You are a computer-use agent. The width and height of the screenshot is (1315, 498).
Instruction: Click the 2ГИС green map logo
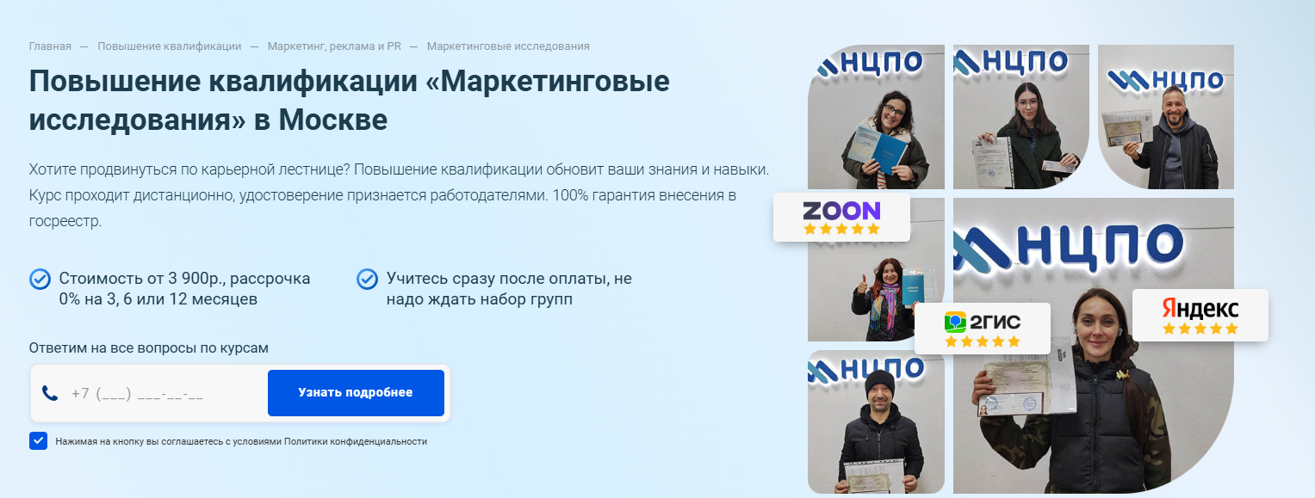(955, 323)
